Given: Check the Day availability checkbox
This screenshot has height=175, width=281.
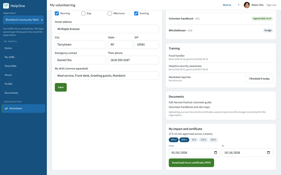Looking at the screenshot, I should pyautogui.click(x=83, y=13).
